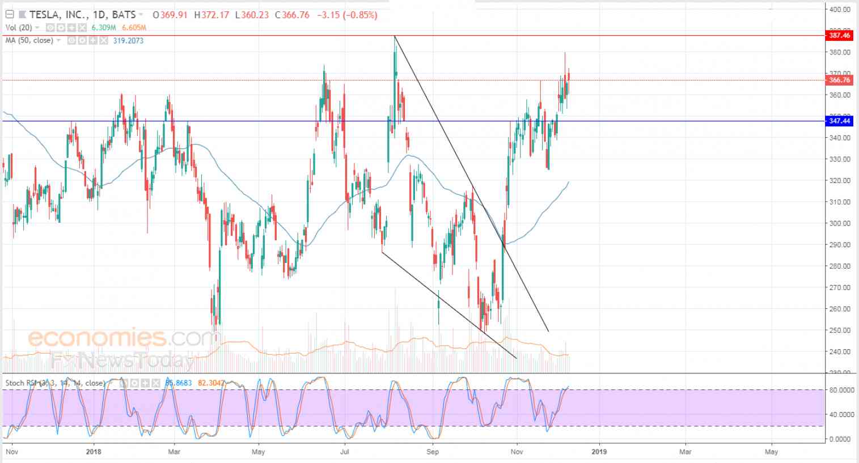Image resolution: width=859 pixels, height=463 pixels.
Task: Expand the Stoch RSI indicator dropdown arrow
Action: pos(110,383)
